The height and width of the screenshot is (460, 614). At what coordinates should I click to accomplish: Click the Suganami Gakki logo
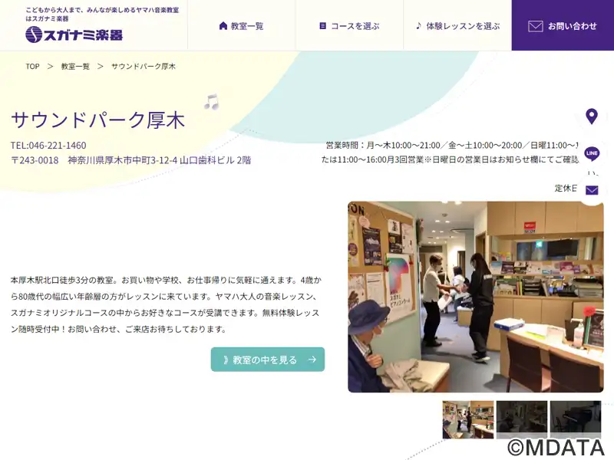coord(74,34)
